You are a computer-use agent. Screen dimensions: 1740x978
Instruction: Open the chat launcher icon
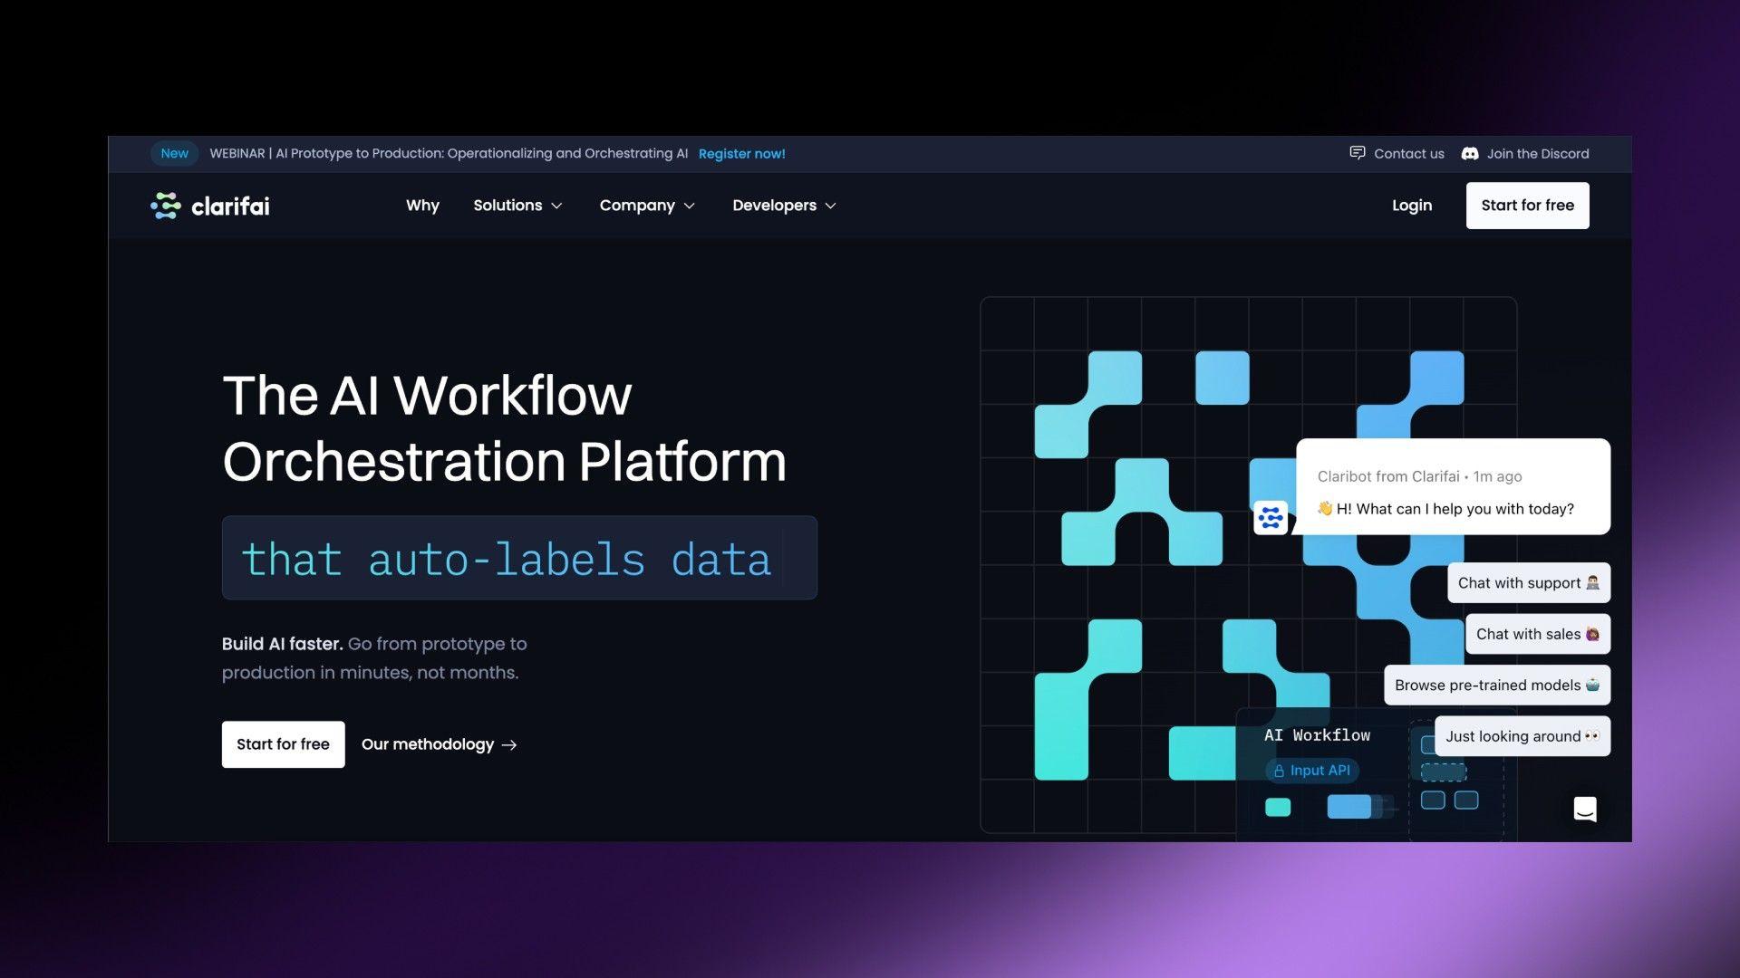pyautogui.click(x=1585, y=809)
